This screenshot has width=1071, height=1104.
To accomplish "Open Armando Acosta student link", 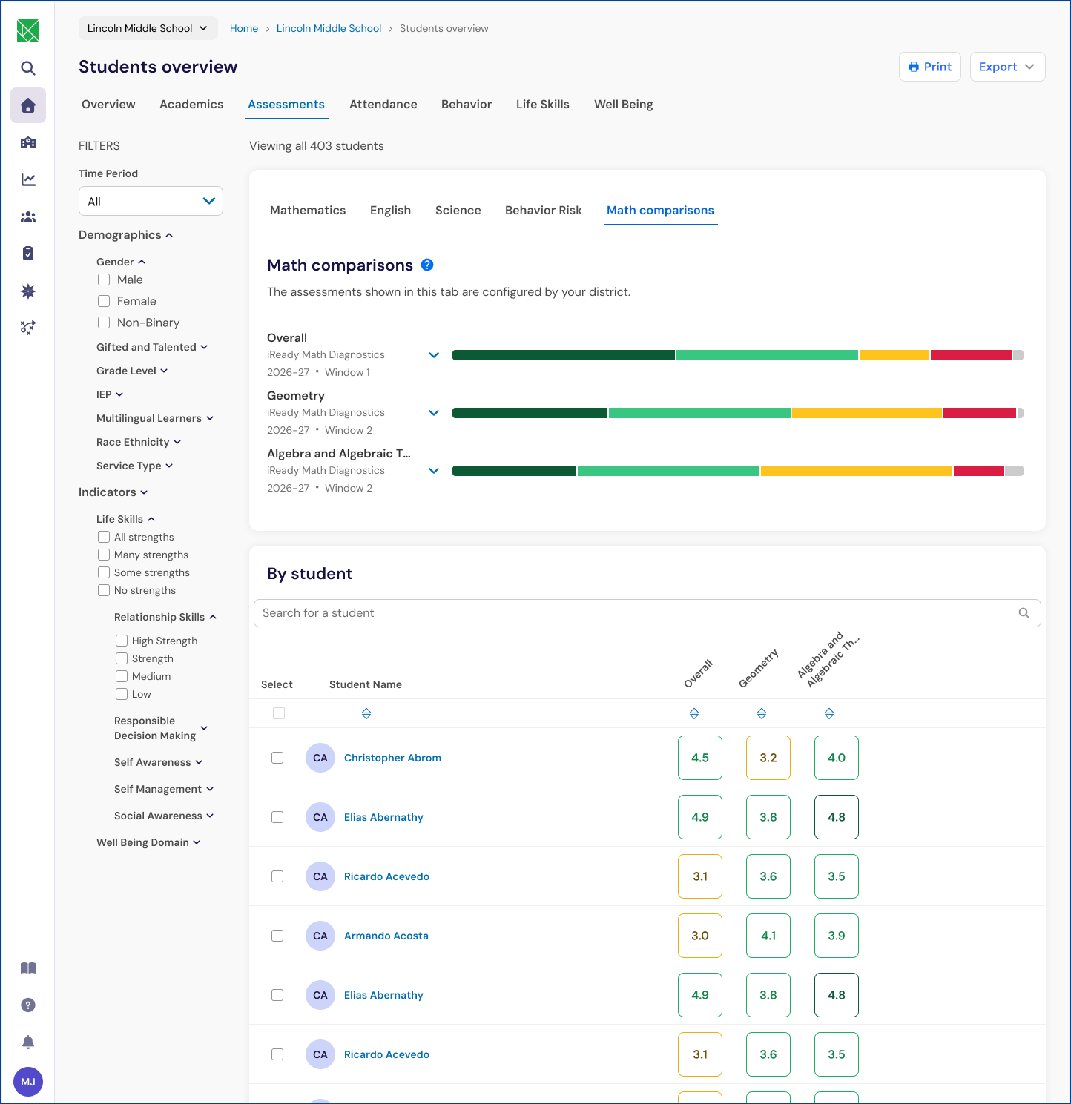I will 386,936.
